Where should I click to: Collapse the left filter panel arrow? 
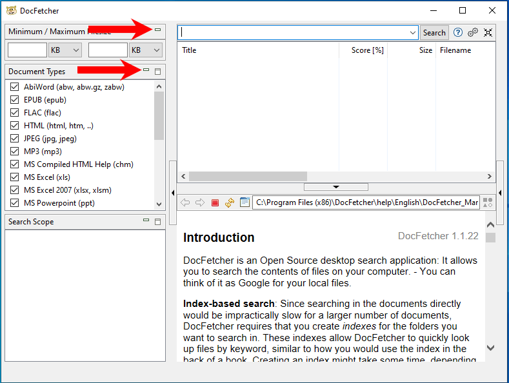[x=173, y=193]
